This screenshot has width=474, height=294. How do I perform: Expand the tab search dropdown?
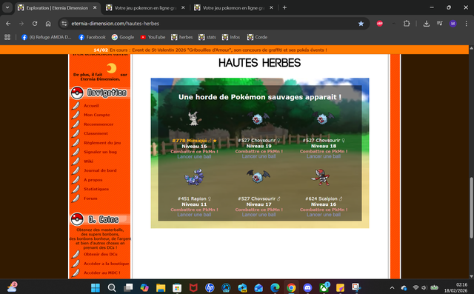tap(7, 8)
